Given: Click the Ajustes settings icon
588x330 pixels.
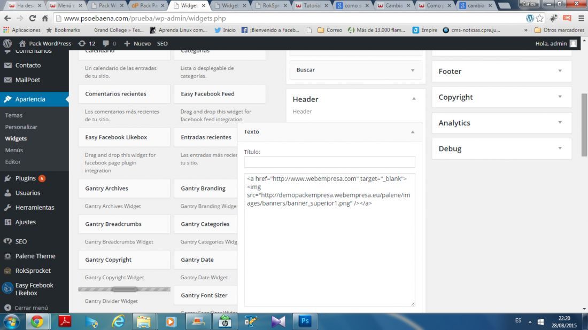Looking at the screenshot, I should click(x=8, y=222).
